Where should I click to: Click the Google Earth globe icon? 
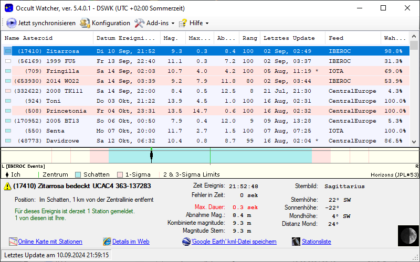(186, 242)
